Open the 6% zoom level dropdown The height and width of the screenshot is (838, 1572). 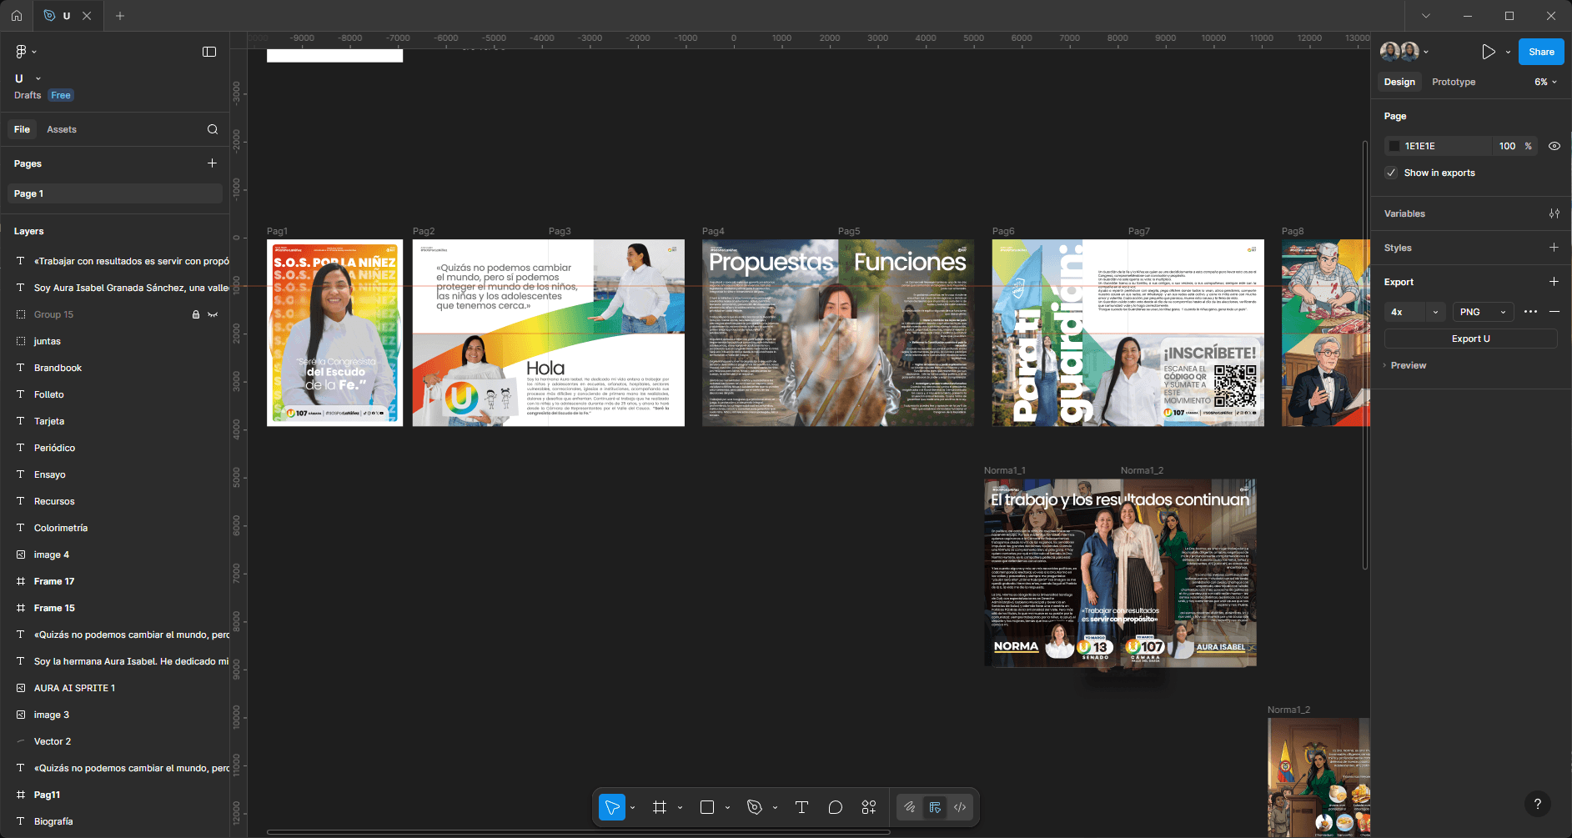point(1545,82)
